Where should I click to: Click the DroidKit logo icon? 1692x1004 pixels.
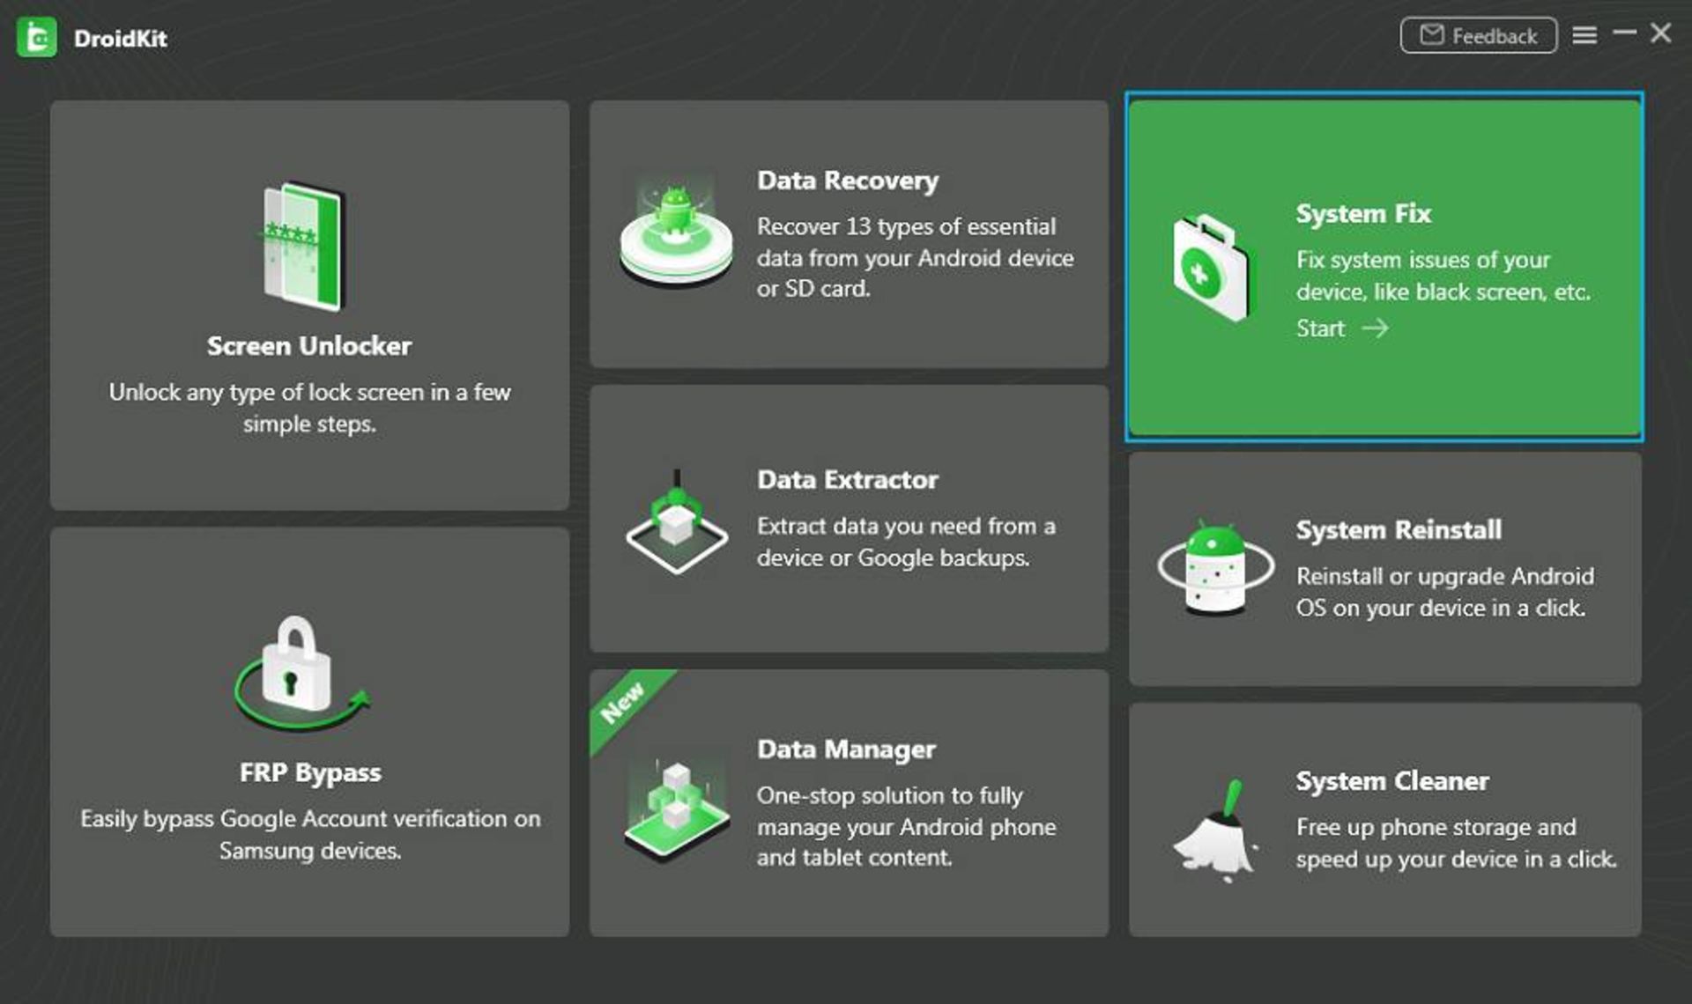[x=36, y=38]
